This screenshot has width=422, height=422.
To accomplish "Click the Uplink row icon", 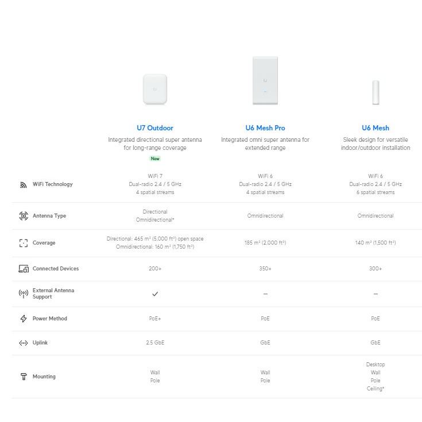I will pos(24,343).
